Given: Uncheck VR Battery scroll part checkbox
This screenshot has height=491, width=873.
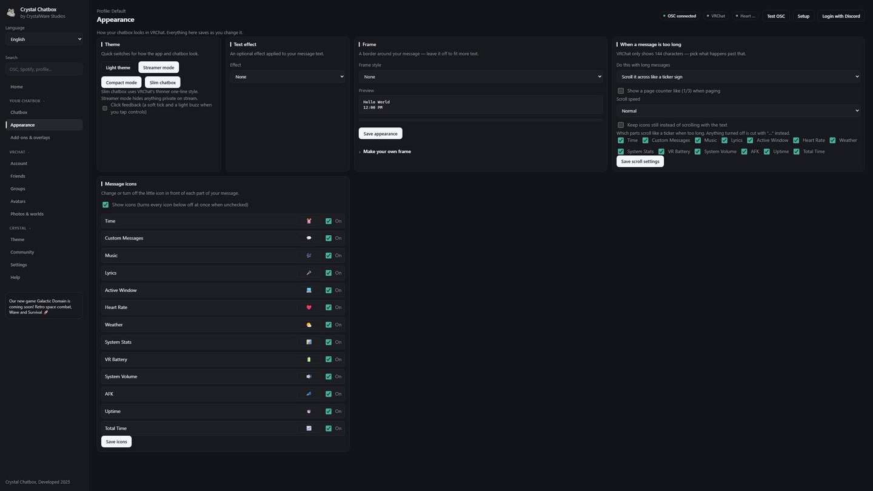Looking at the screenshot, I should coord(661,152).
